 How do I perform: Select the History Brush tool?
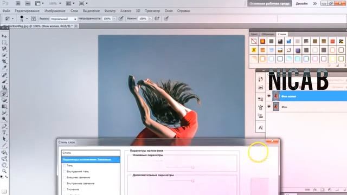4,94
